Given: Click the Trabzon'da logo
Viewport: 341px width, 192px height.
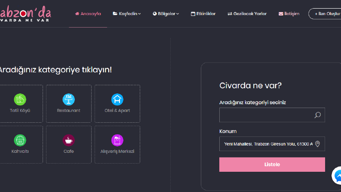Looking at the screenshot, I should (x=25, y=13).
